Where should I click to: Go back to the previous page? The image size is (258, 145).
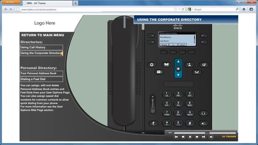pos(6,9)
